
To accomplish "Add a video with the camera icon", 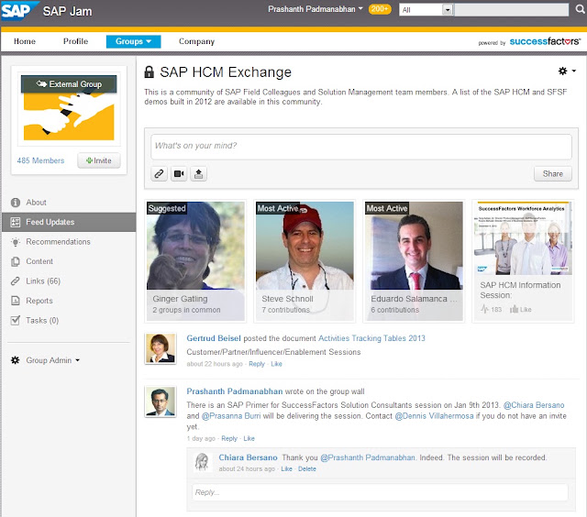I will tap(179, 174).
